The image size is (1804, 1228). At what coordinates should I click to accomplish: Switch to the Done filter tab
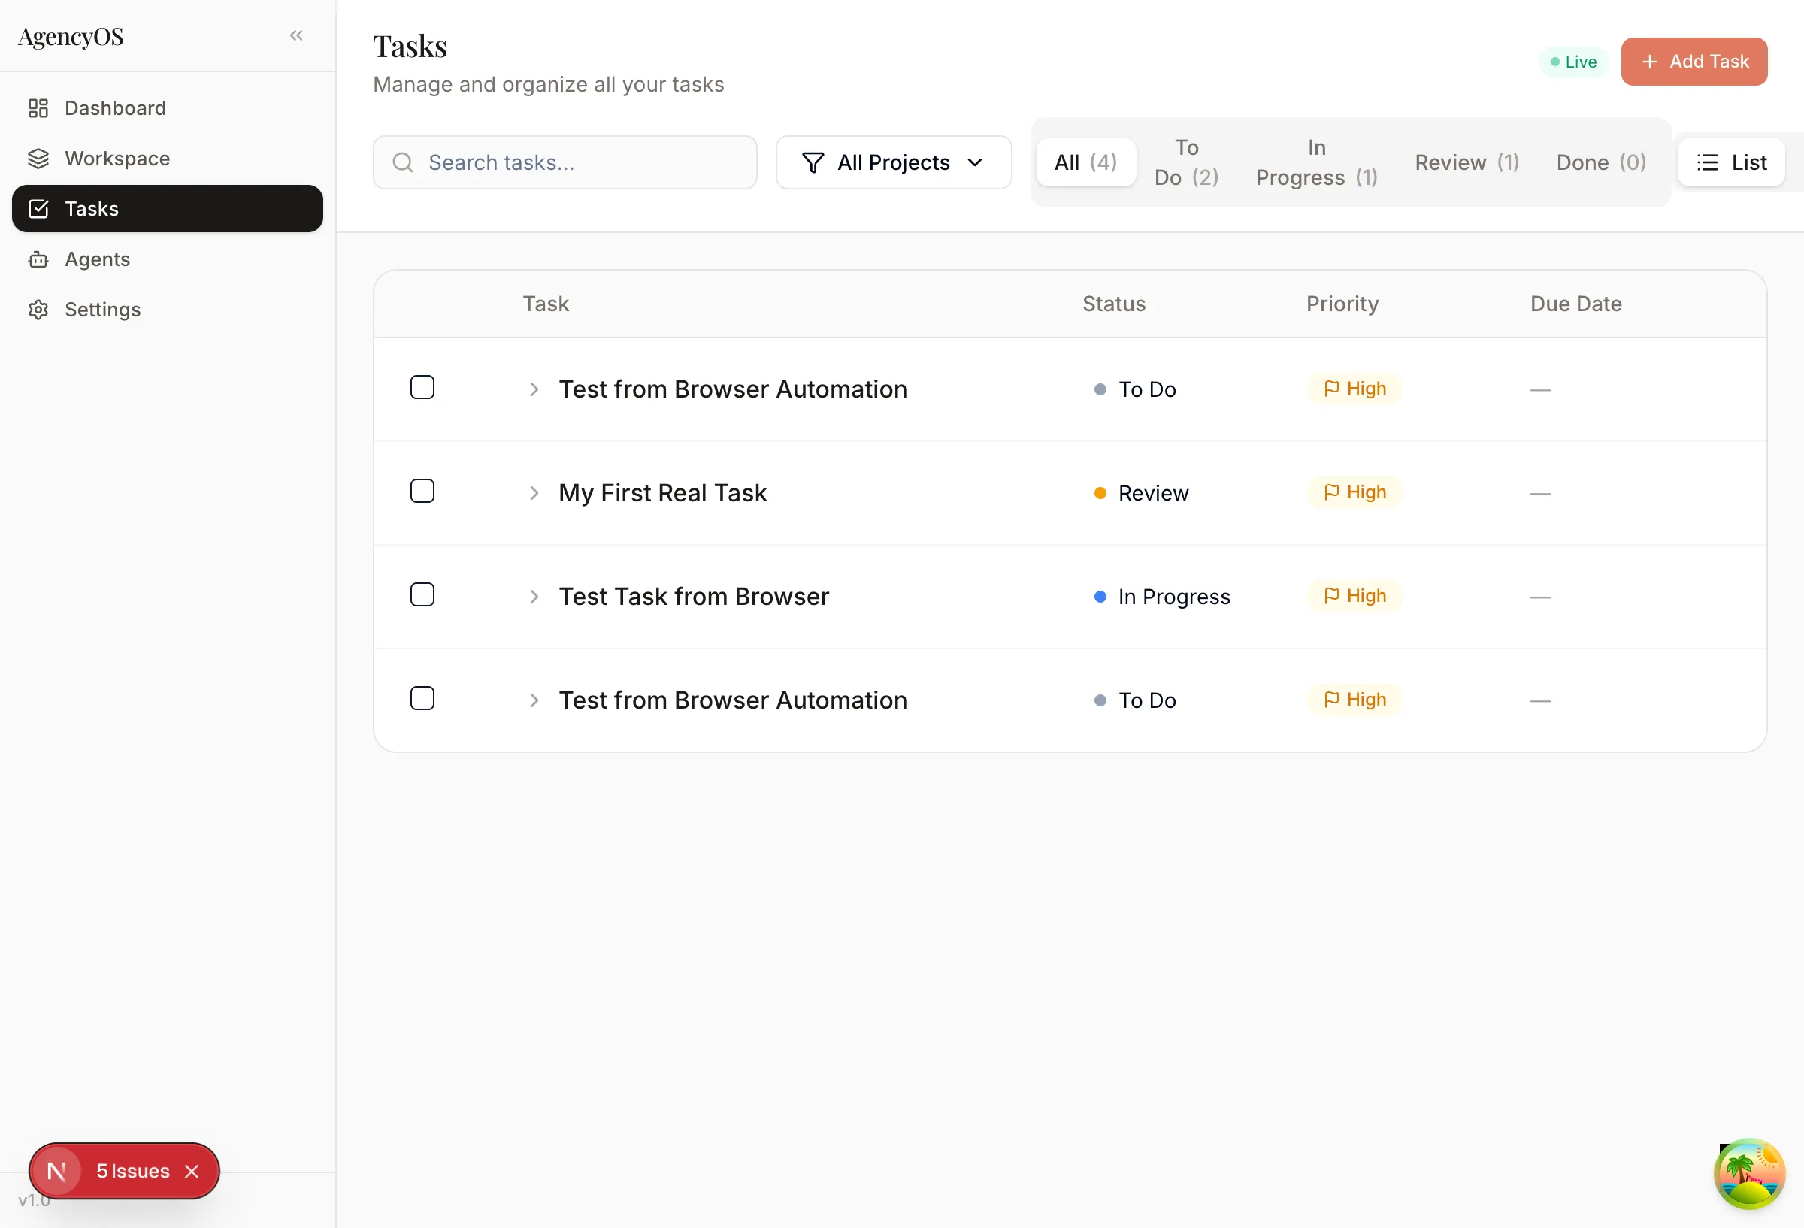(x=1600, y=162)
